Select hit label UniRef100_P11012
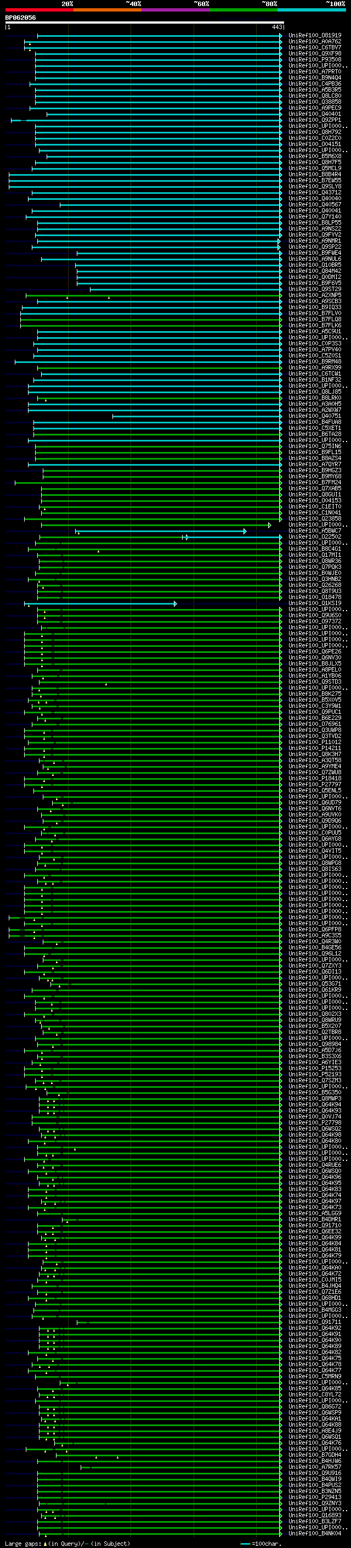 point(315,742)
